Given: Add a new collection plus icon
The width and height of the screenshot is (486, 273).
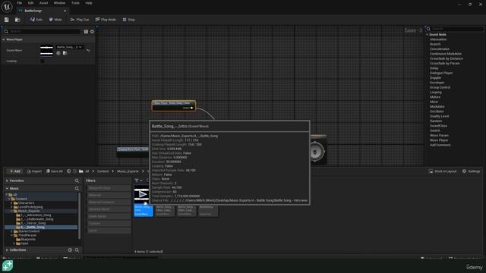Looking at the screenshot, I should point(70,249).
